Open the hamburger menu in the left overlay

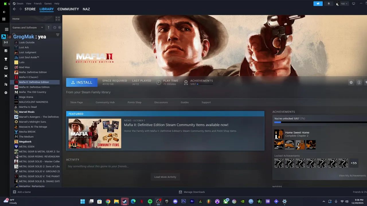click(x=7, y=29)
